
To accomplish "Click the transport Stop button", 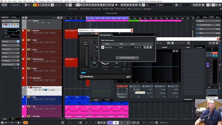I will pyautogui.click(x=116, y=123).
